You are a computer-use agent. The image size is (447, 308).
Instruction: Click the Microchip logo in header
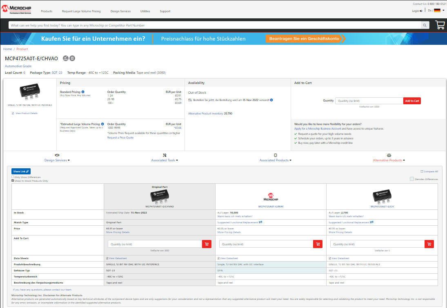tap(16, 9)
